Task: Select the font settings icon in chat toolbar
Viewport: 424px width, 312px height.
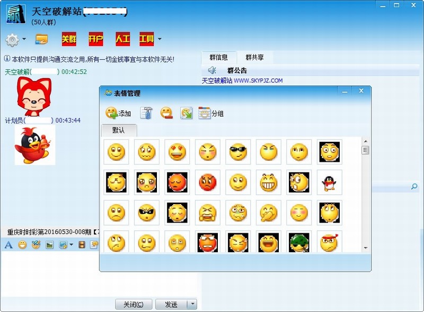Action: pos(8,244)
